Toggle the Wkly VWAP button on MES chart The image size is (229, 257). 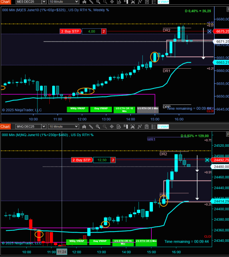(78, 109)
